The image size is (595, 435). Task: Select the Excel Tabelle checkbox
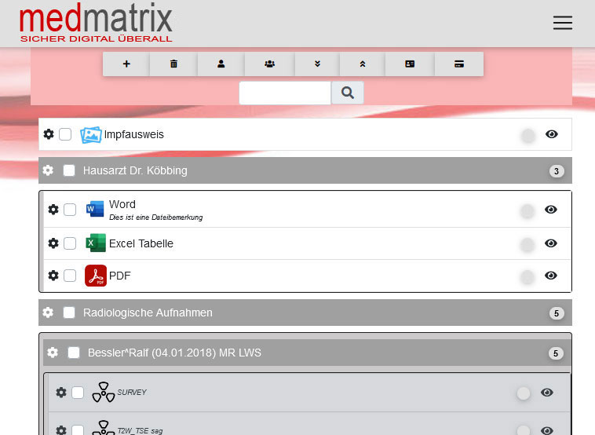[x=70, y=243]
